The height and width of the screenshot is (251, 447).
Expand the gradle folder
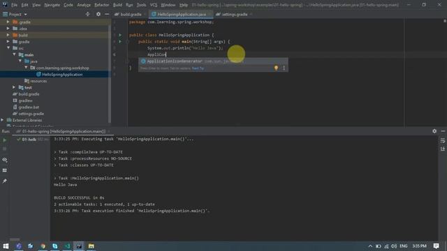point(8,42)
